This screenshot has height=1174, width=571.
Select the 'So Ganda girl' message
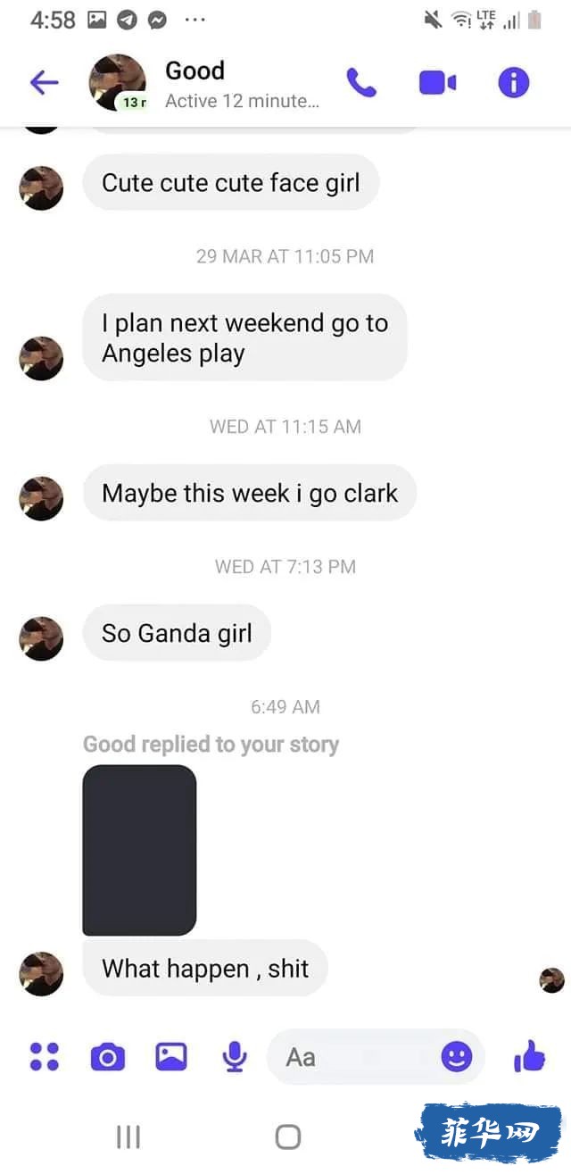(x=177, y=633)
